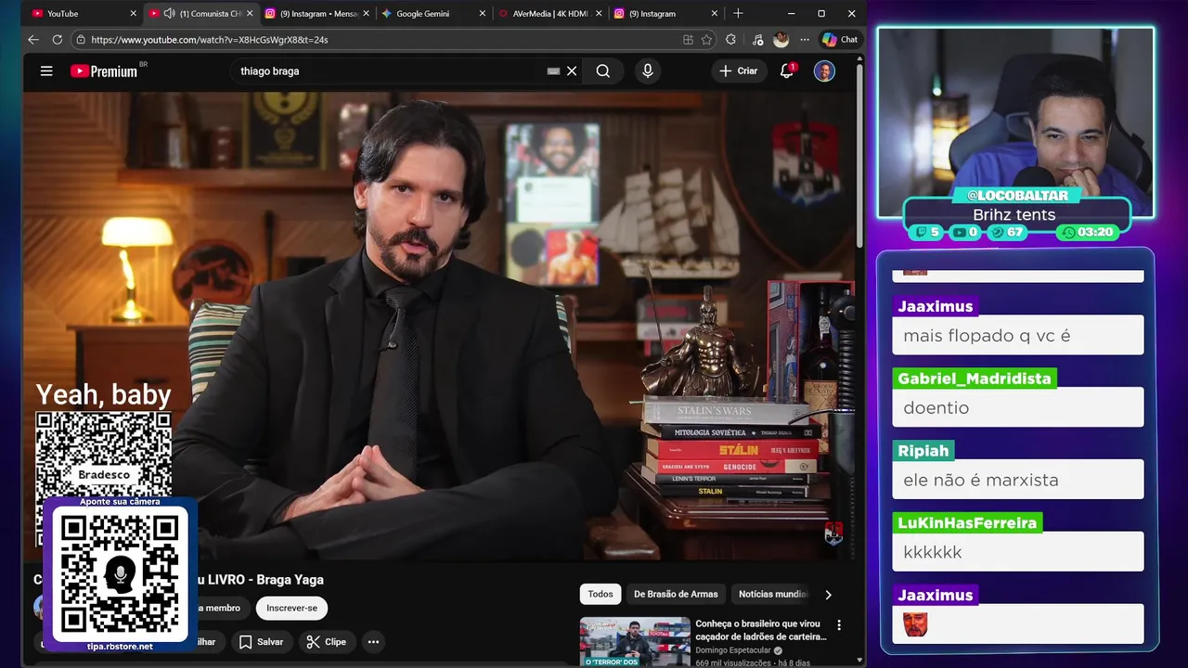Click the 03:20 timer badge
The width and height of the screenshot is (1188, 668).
[1088, 232]
